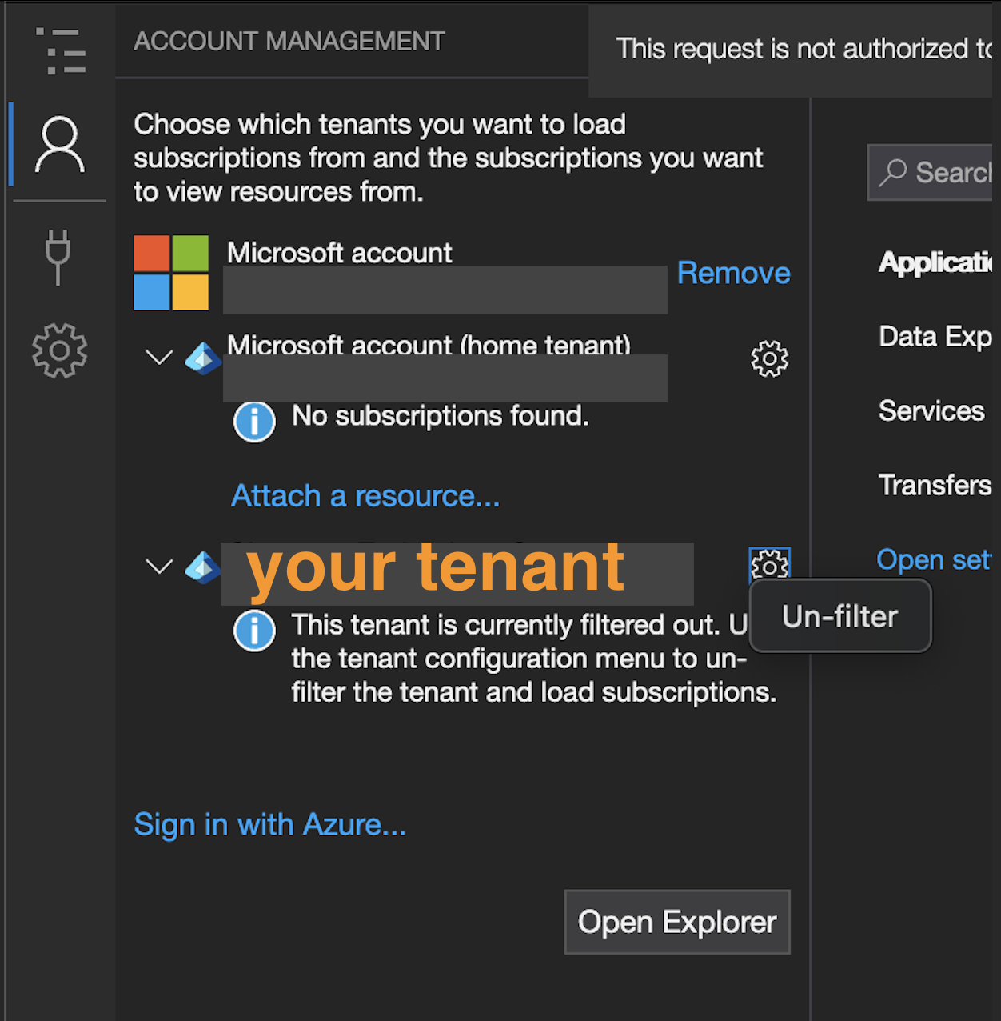Open the Explorer view icon at sidebar top
Viewport: 1001px width, 1021px height.
click(x=60, y=50)
